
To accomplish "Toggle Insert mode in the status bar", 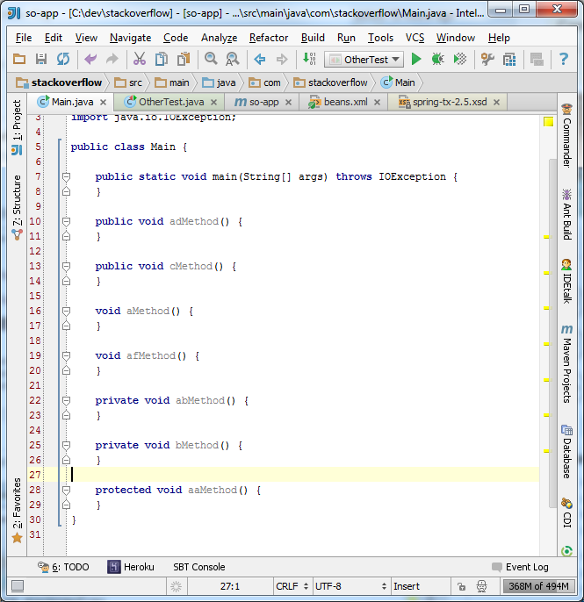I will click(407, 586).
